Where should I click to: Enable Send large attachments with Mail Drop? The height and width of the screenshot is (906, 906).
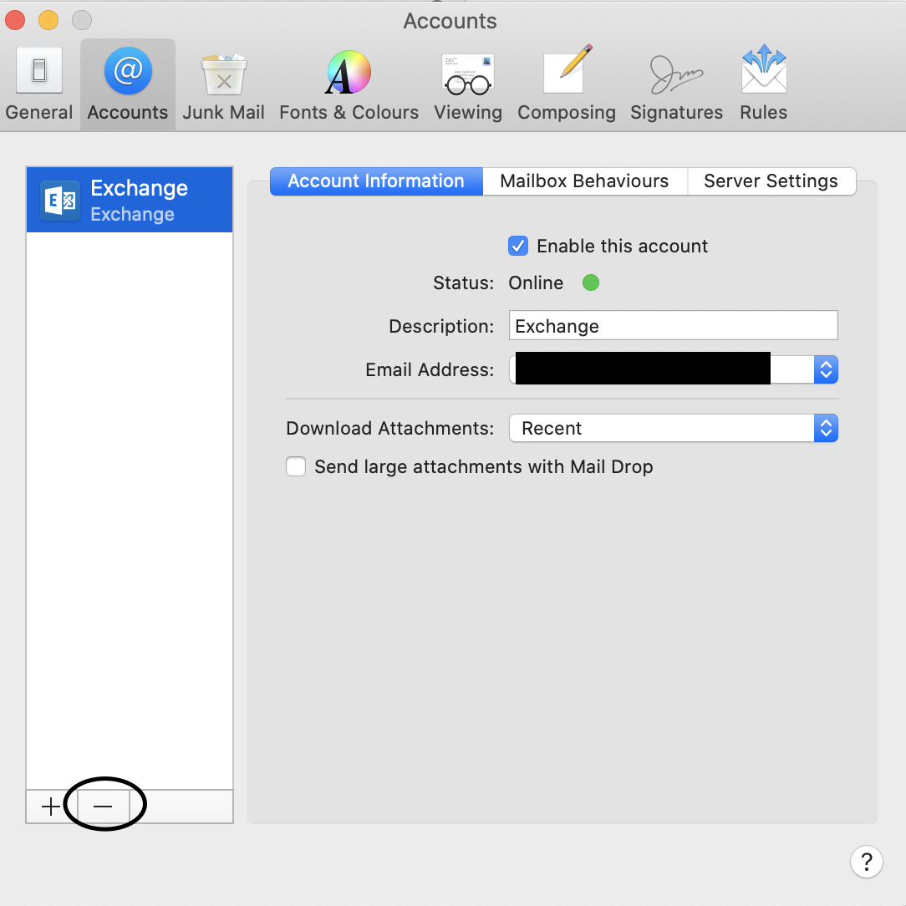[296, 466]
